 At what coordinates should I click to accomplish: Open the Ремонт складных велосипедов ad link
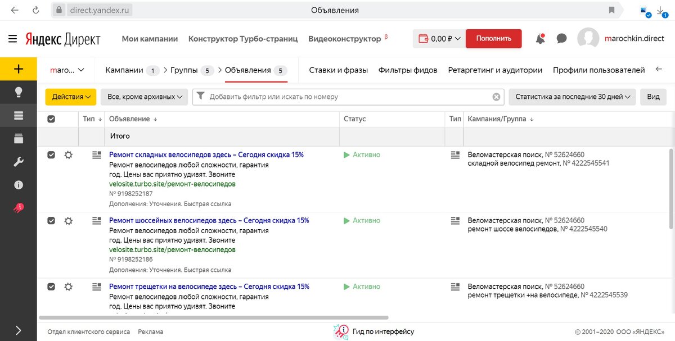coord(206,154)
